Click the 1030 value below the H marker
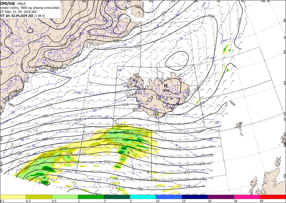 tap(166, 90)
